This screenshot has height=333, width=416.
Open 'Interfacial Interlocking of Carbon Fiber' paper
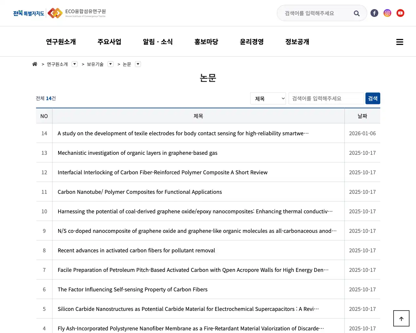click(x=162, y=172)
